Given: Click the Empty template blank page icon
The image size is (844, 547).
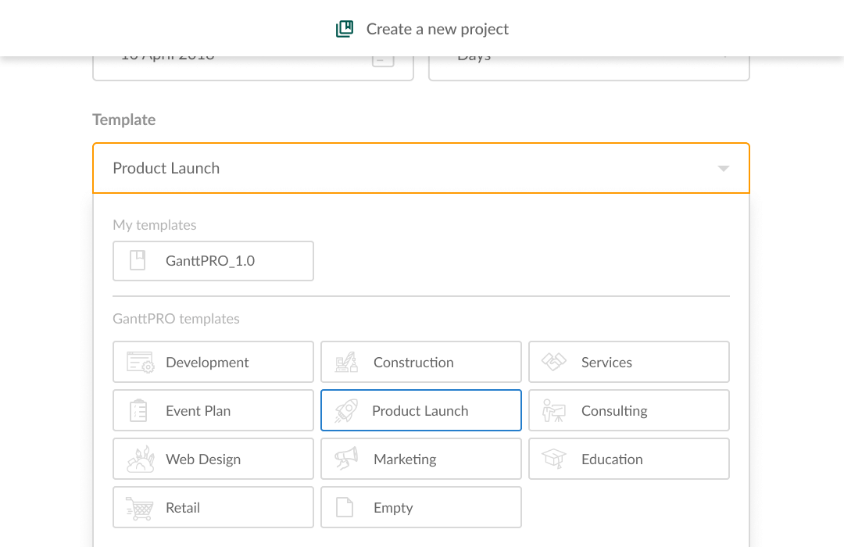Looking at the screenshot, I should 345,508.
